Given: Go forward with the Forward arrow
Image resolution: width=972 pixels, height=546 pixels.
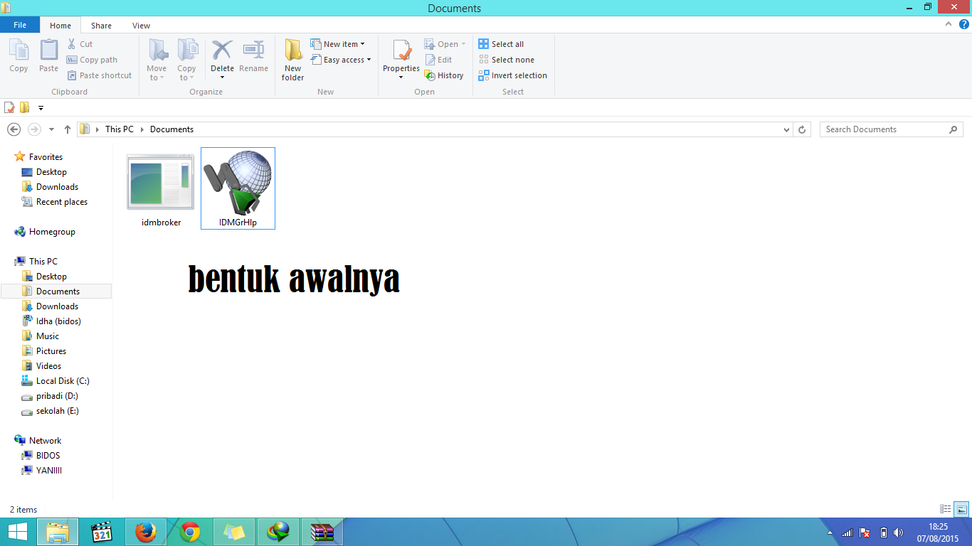Looking at the screenshot, I should [34, 129].
